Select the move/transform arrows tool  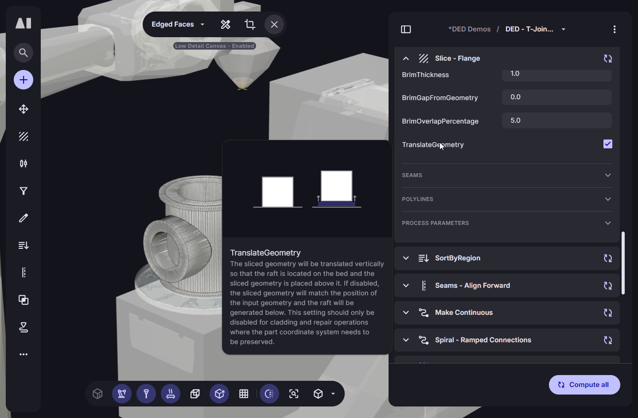pyautogui.click(x=23, y=109)
